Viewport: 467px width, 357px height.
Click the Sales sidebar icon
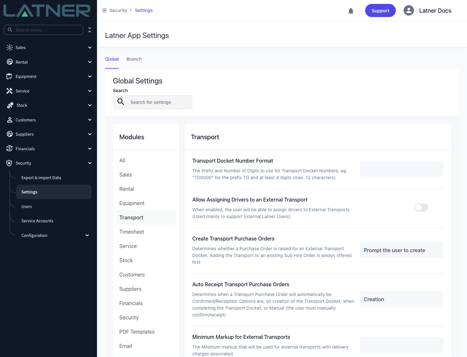click(10, 47)
